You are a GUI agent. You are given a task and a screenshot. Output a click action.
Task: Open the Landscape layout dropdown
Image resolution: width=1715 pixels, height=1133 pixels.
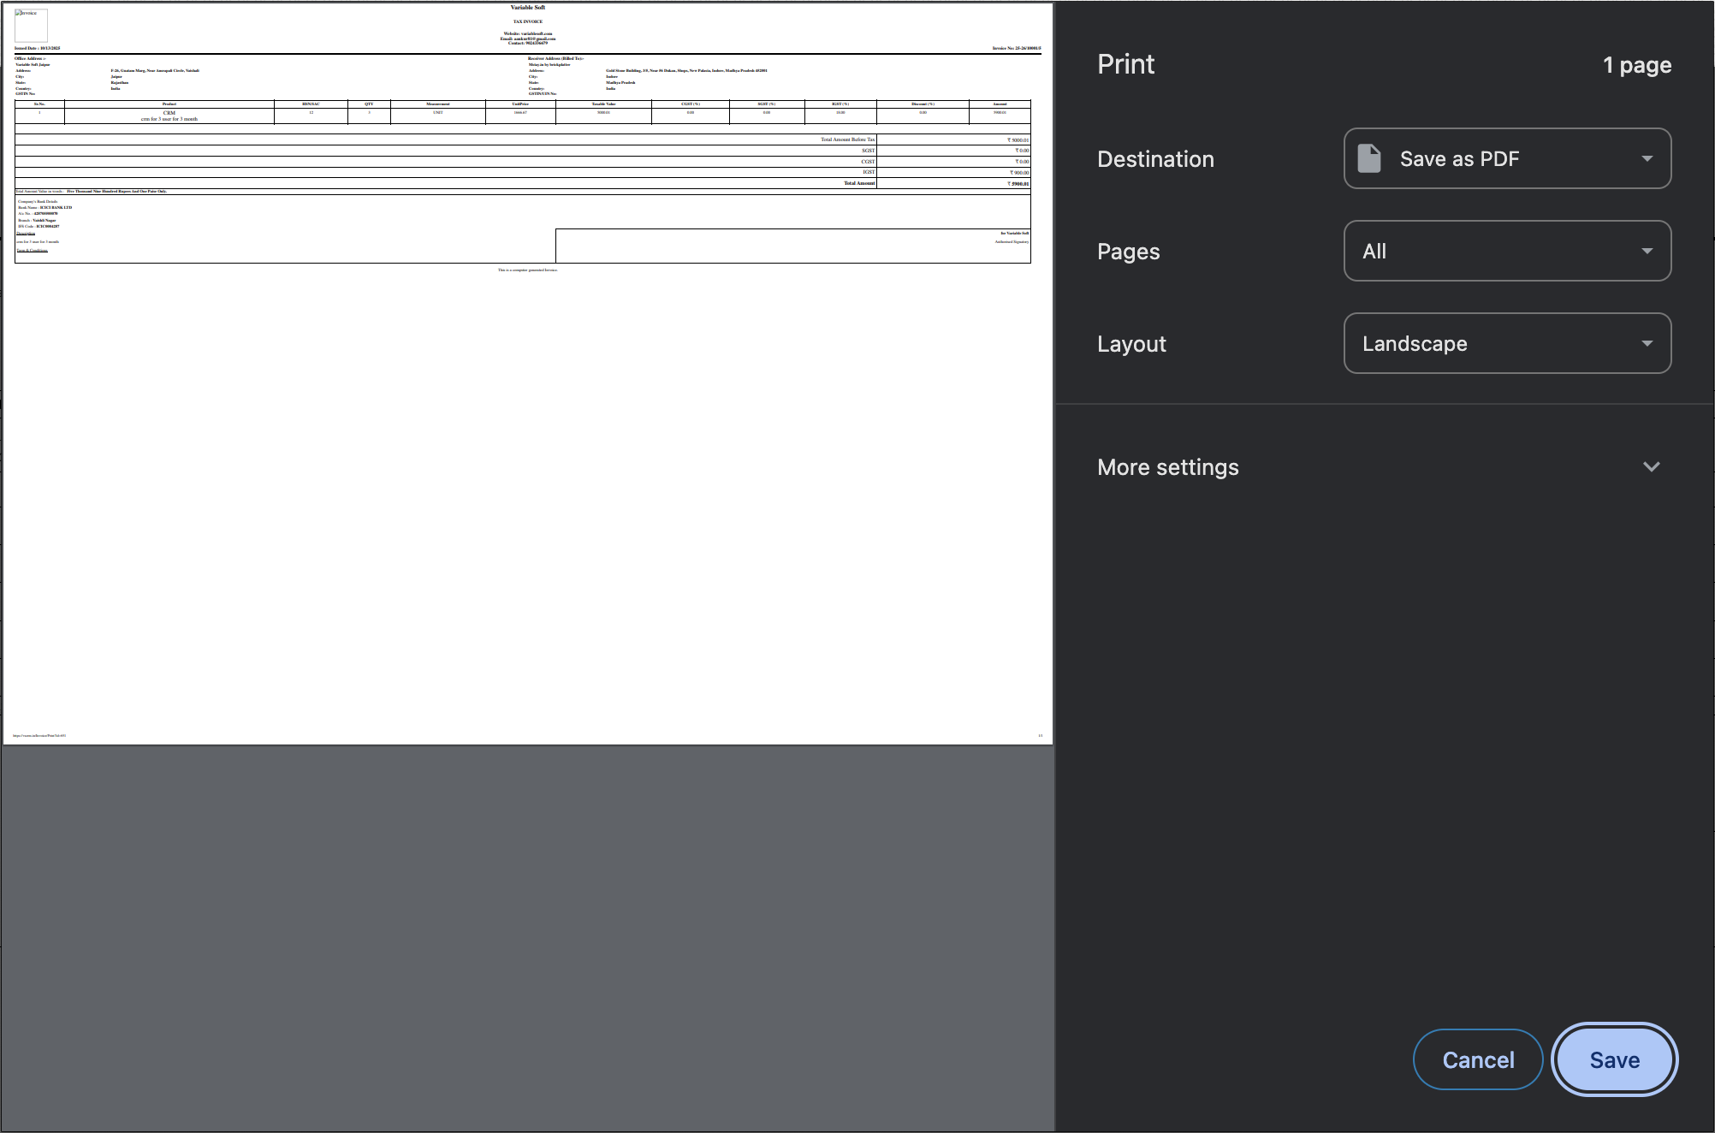[x=1506, y=343]
